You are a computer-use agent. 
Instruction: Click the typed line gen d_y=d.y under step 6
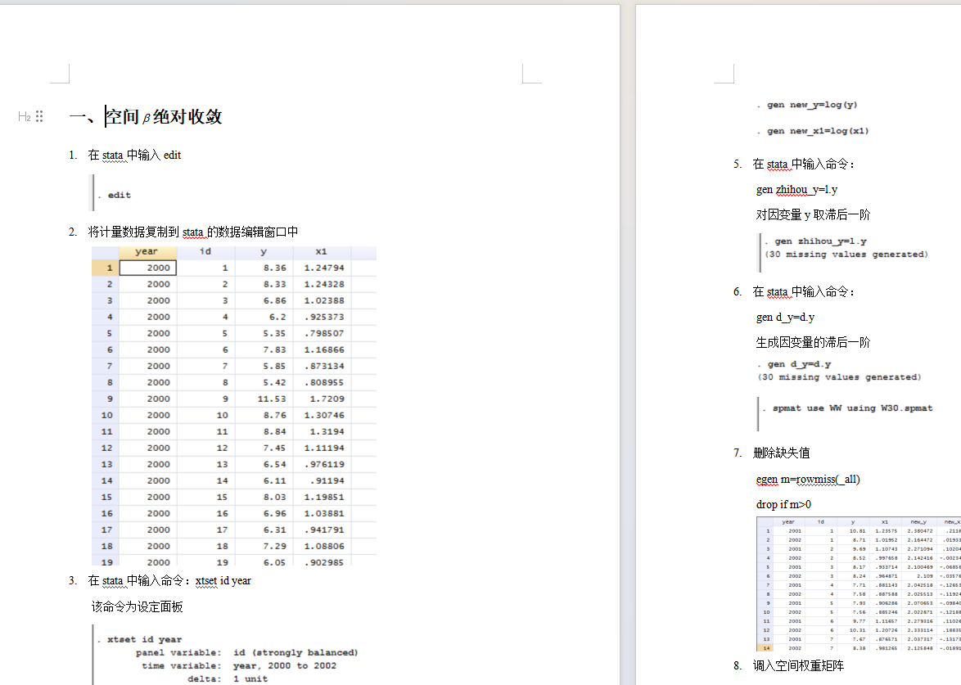click(785, 318)
